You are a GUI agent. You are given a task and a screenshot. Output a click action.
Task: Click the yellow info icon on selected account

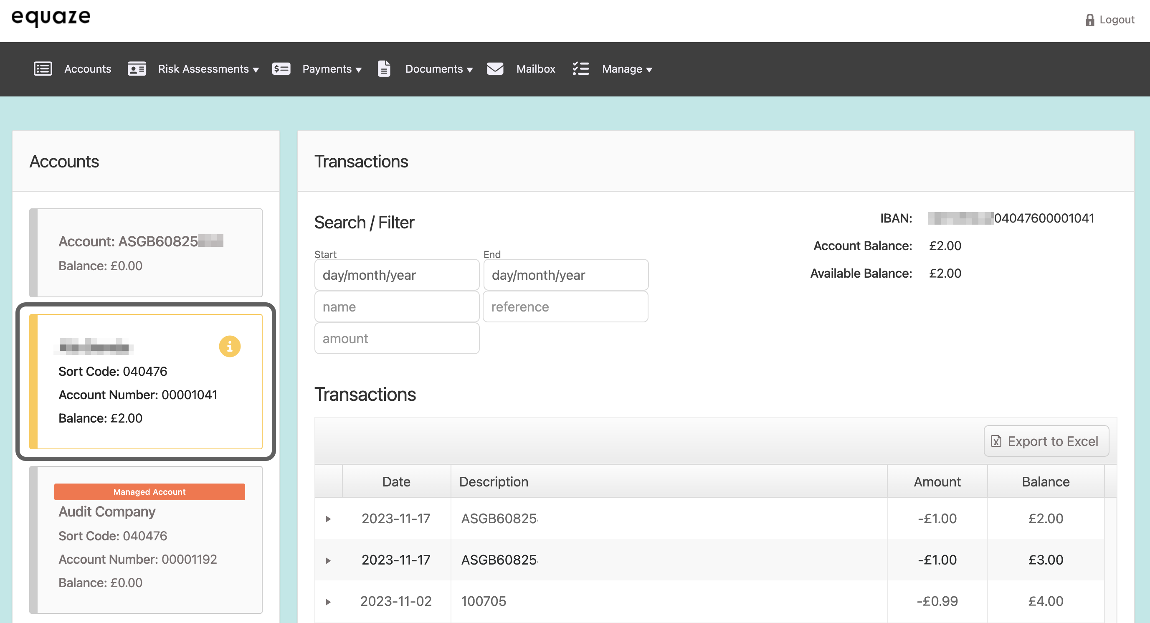(230, 346)
